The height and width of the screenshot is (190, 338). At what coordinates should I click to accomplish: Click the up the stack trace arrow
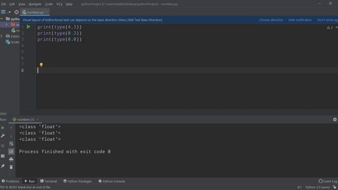click(11, 128)
